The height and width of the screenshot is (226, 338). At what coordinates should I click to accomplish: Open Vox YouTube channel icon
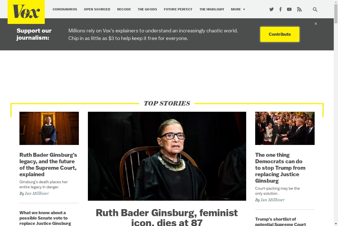pos(289,9)
